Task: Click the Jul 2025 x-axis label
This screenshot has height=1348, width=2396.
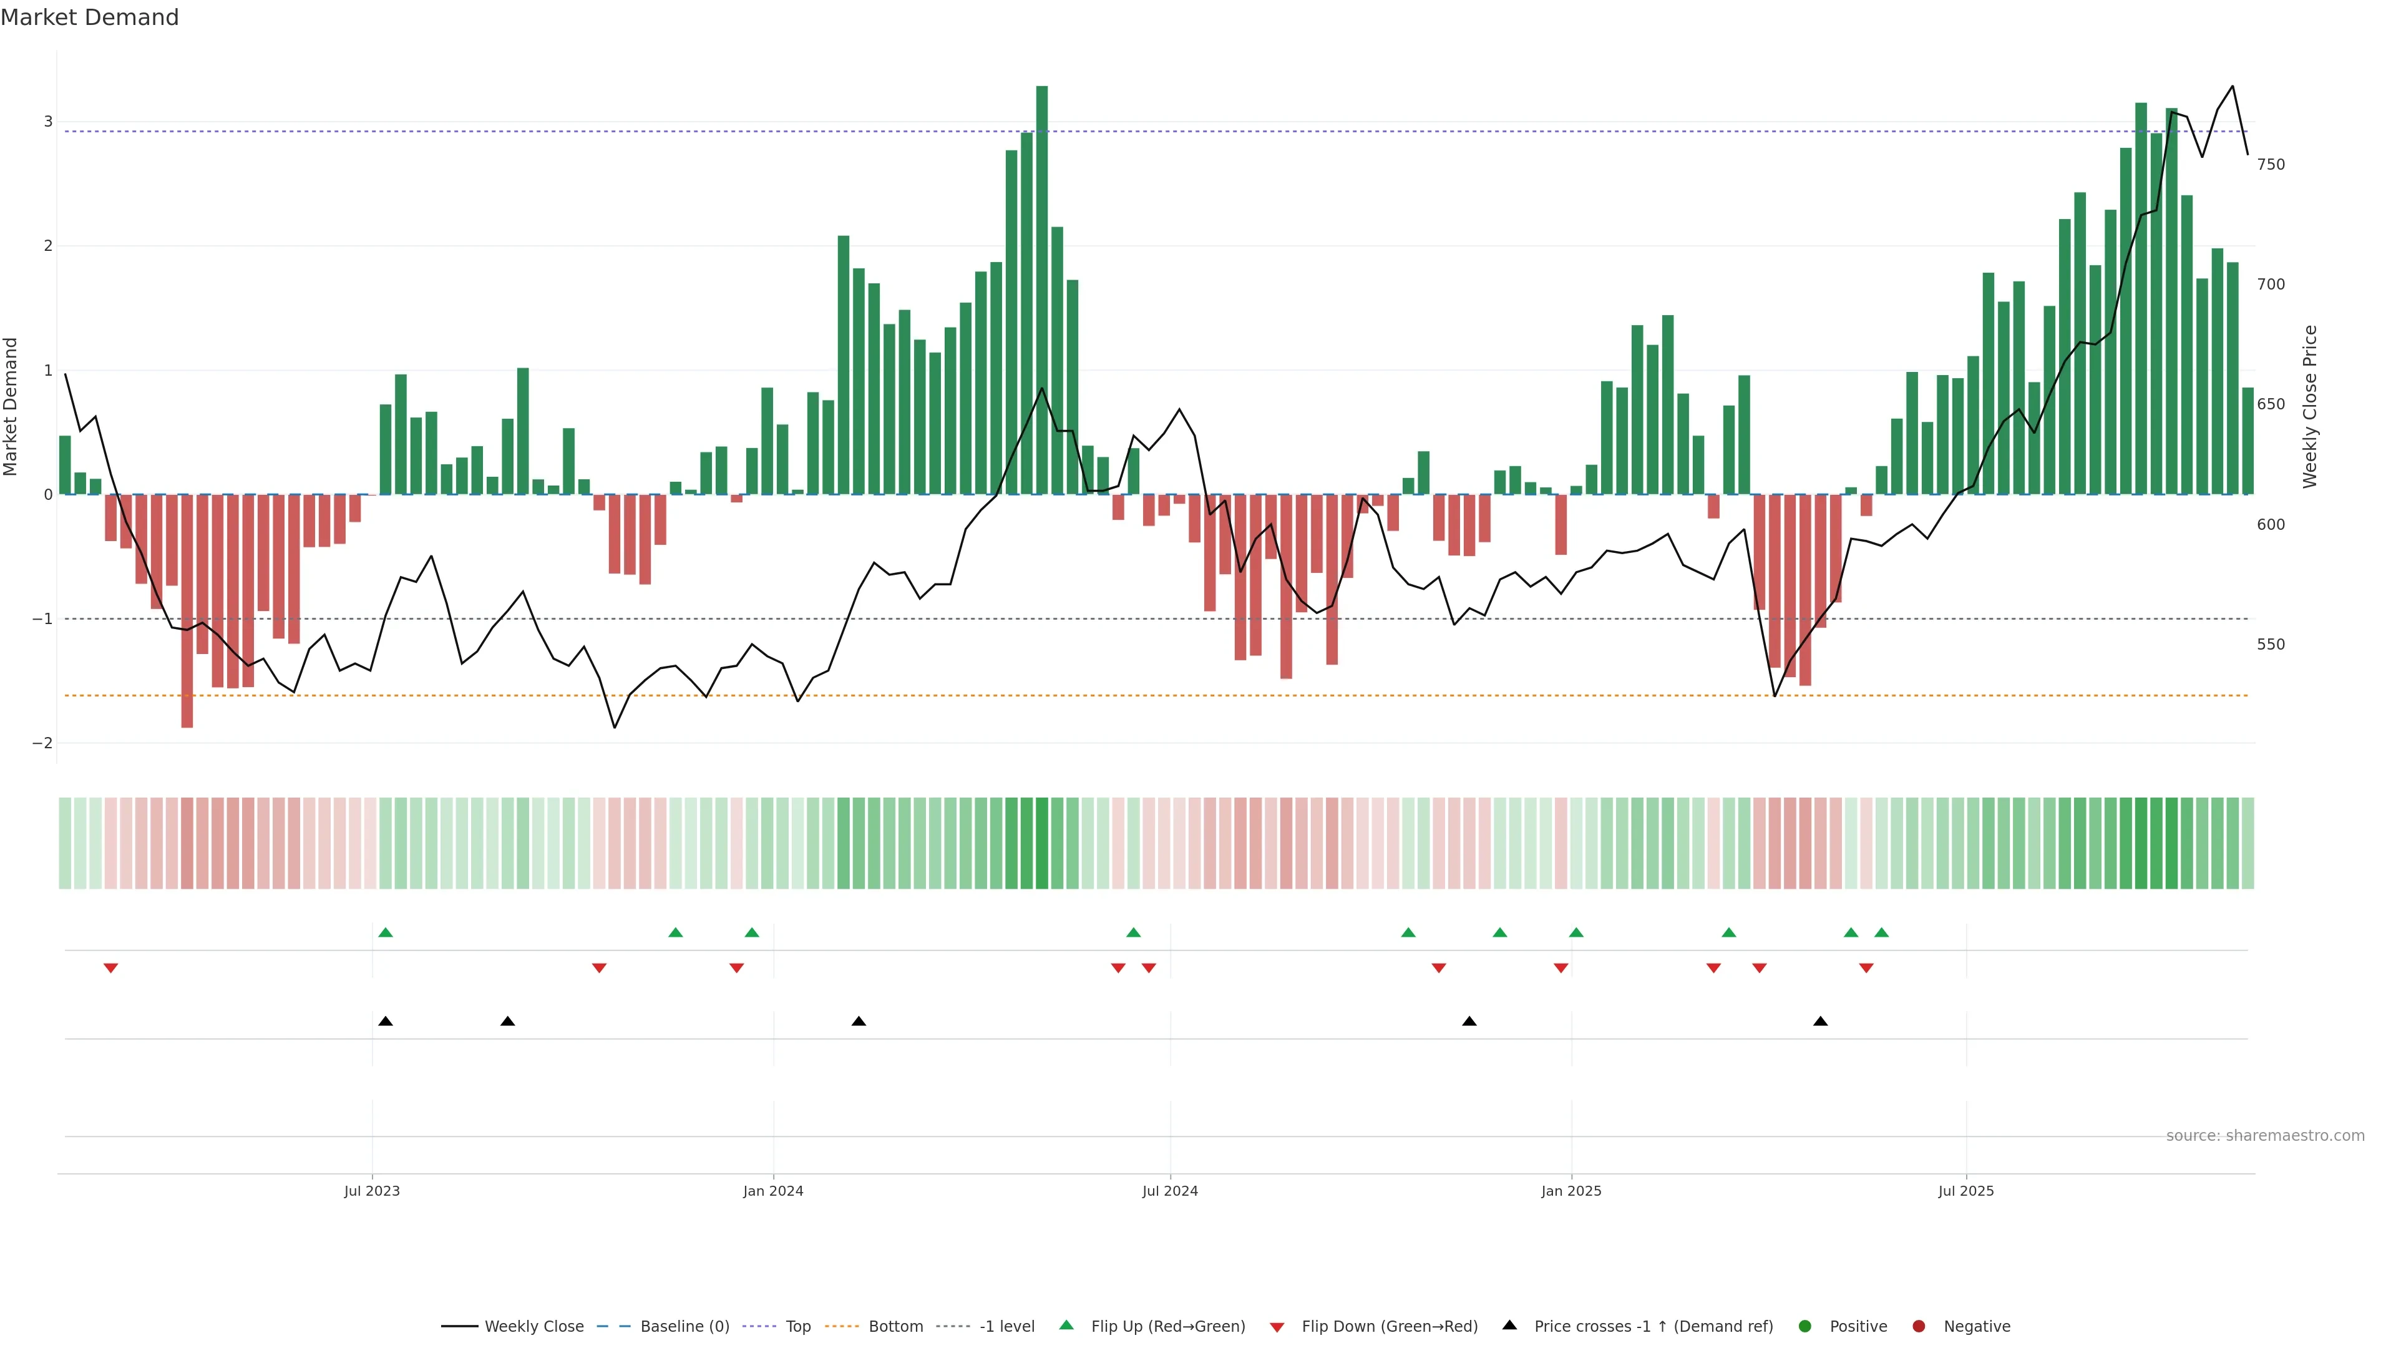Action: coord(1966,1192)
